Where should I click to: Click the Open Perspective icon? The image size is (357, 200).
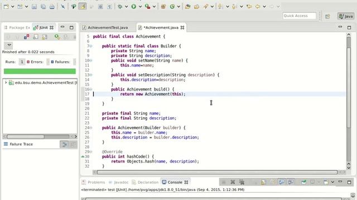pyautogui.click(x=327, y=16)
